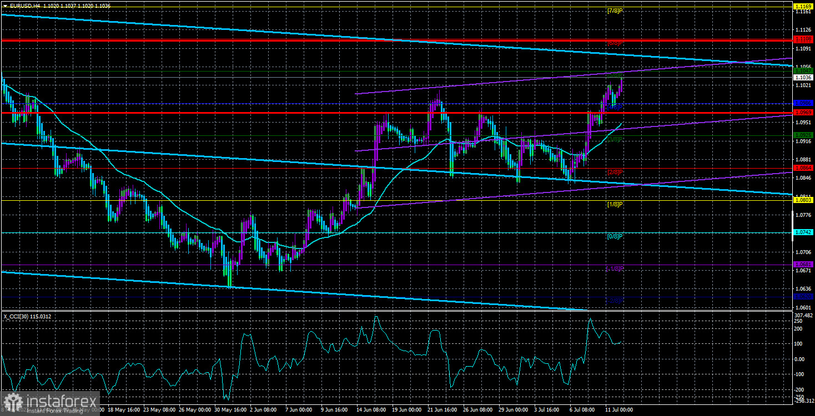Click the 1.0681 purple price label
The image size is (815, 416).
pos(803,265)
